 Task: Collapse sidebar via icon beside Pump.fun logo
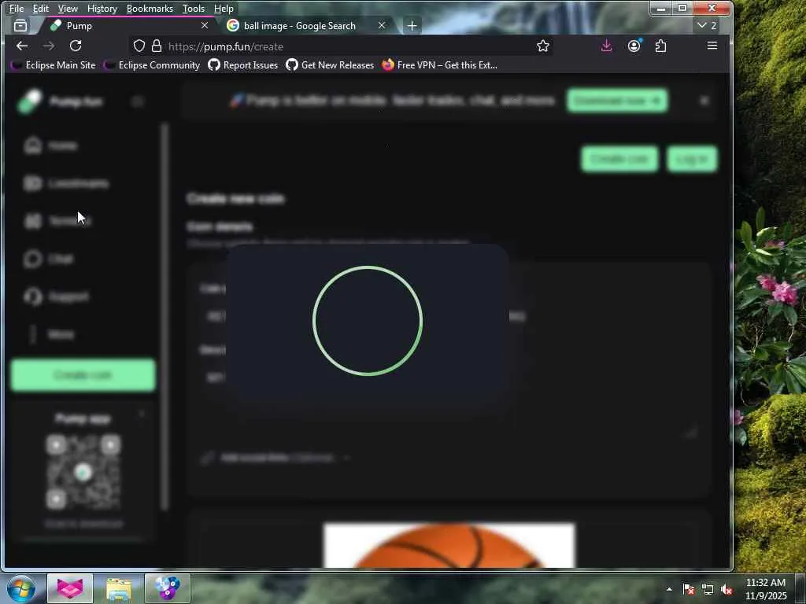click(x=137, y=101)
